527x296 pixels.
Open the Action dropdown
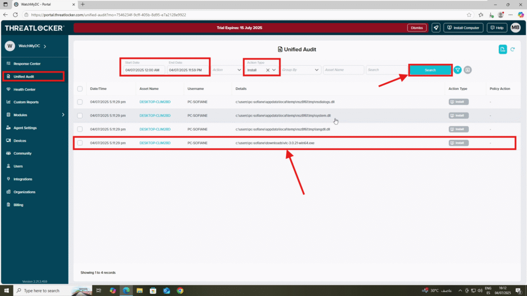226,70
